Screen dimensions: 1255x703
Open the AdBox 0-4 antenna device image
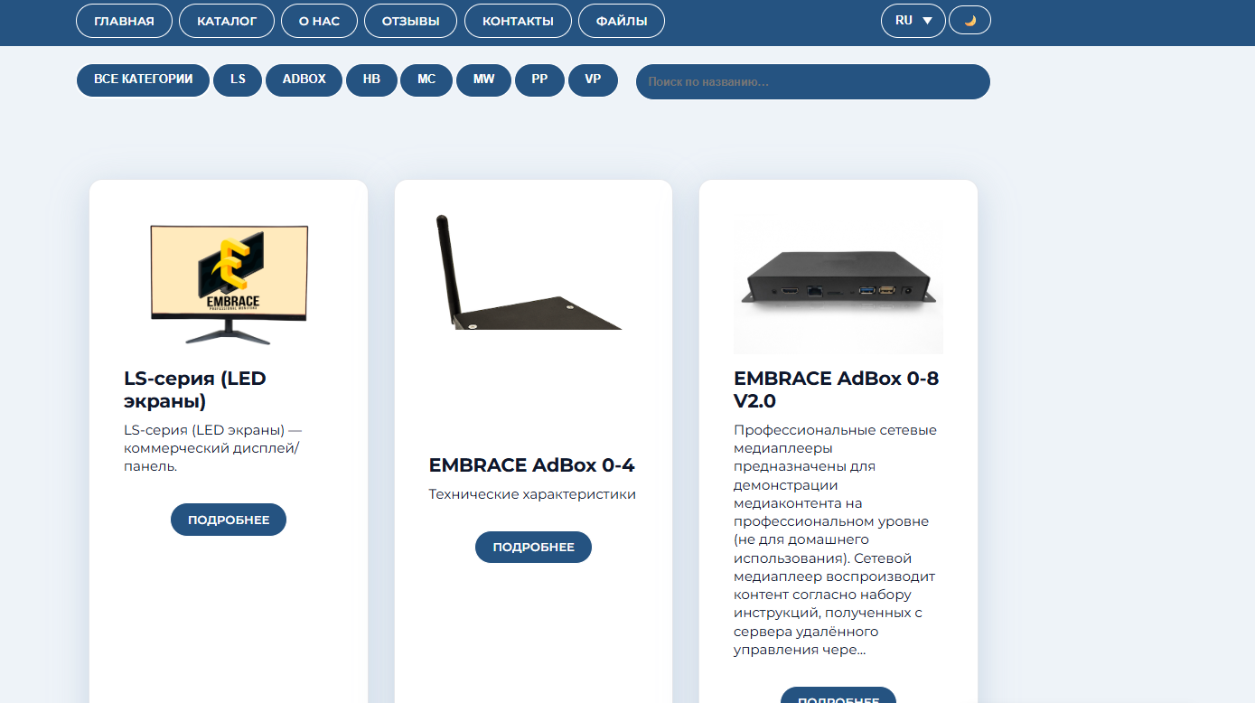[x=533, y=272]
